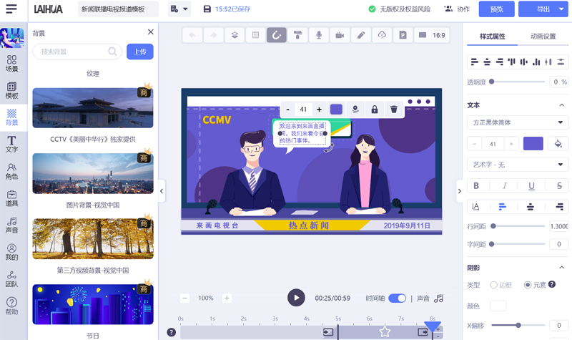Toggle bold text formatting
The width and height of the screenshot is (572, 340).
pyautogui.click(x=476, y=186)
